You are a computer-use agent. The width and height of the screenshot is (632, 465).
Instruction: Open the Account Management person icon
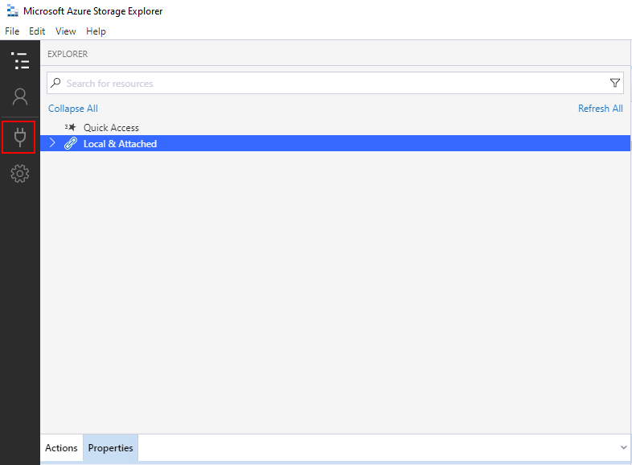pos(20,97)
